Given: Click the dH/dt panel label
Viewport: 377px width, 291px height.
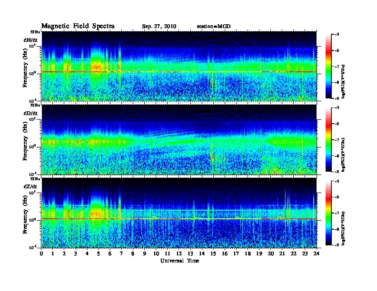Looking at the screenshot, I should click(30, 40).
